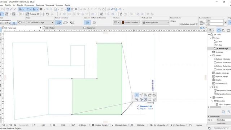Viewport: 231px width, 130px height.
Task: Open Capa dropdown Estructura - Carga
Action: (x=40, y=22)
